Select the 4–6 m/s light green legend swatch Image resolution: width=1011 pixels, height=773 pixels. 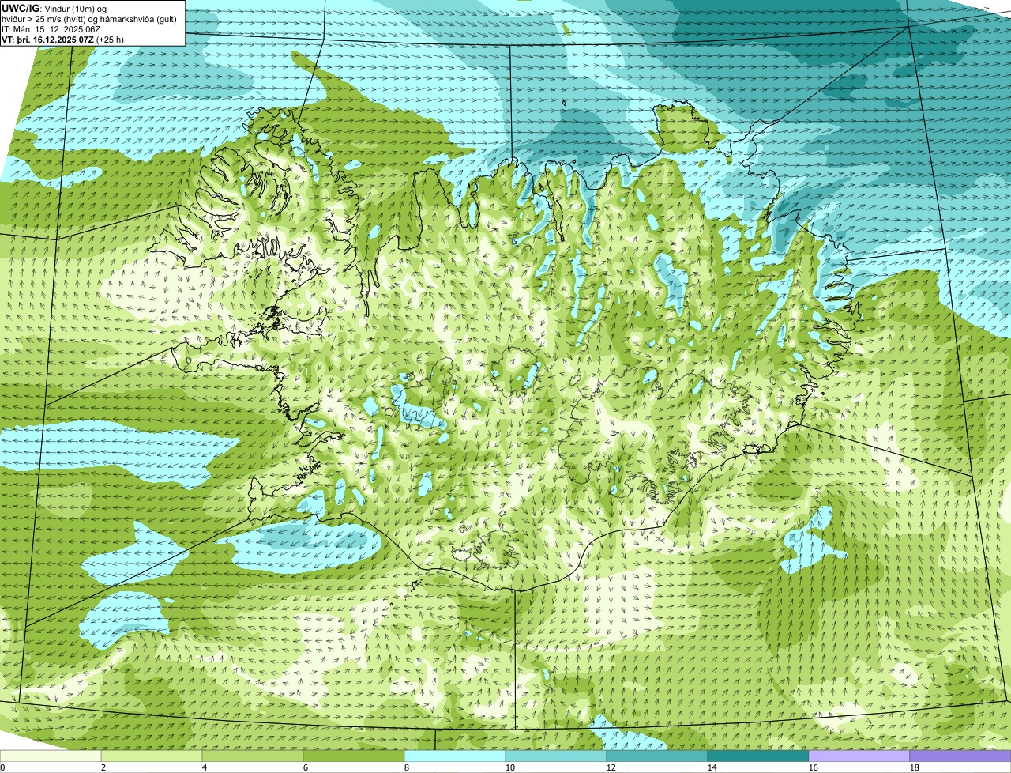click(x=253, y=756)
